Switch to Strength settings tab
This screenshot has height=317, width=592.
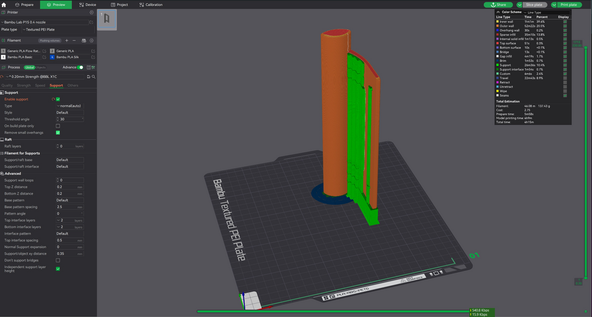click(24, 85)
